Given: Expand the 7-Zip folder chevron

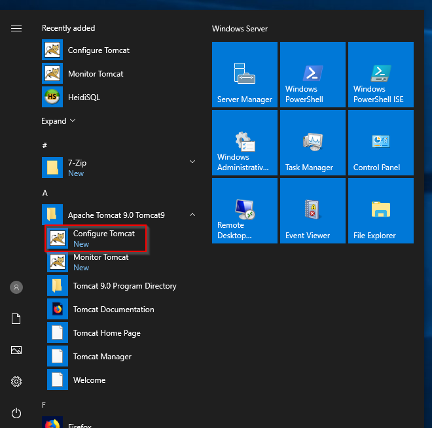Looking at the screenshot, I should pos(192,162).
